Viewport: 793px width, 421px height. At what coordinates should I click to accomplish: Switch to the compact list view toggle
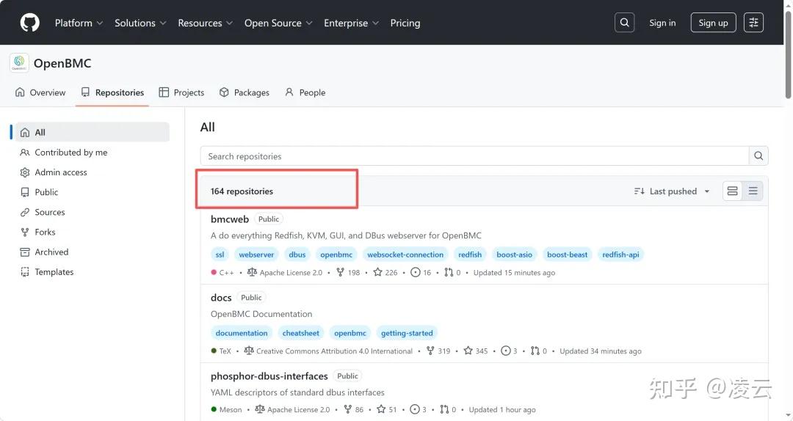pyautogui.click(x=753, y=191)
